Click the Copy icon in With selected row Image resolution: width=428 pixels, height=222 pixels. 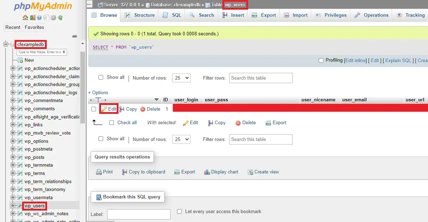(211, 123)
